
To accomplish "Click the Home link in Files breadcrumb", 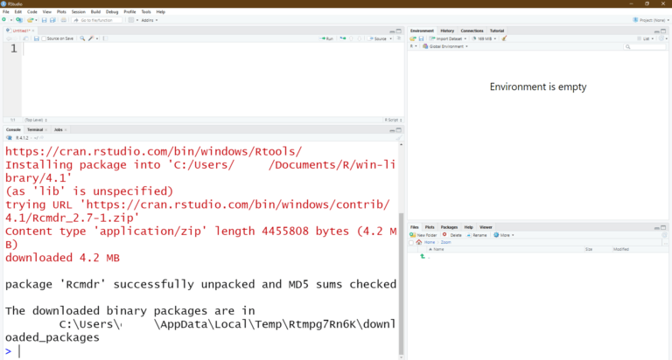I will tap(430, 242).
